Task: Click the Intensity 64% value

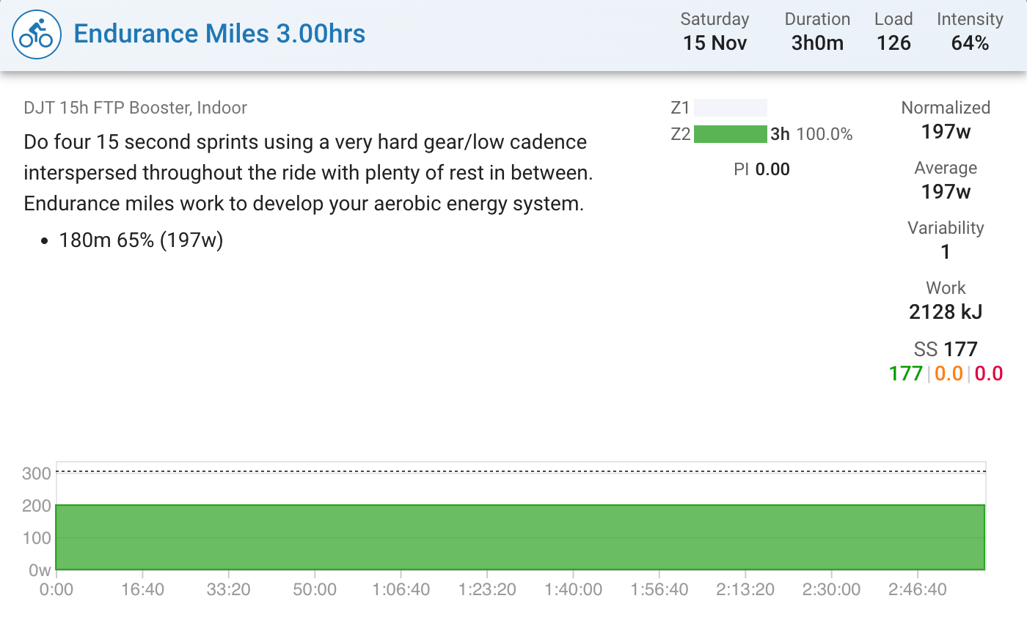Action: (x=970, y=43)
